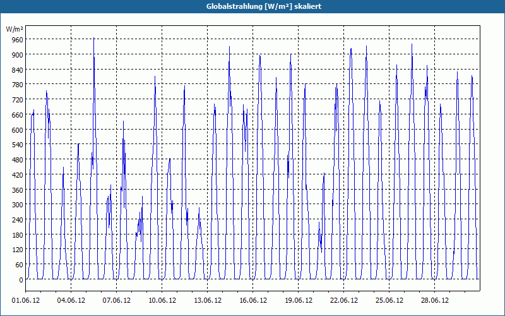Viewport: 505px width, 316px height.
Task: Click the 04.06.12 date label
Action: (x=71, y=301)
